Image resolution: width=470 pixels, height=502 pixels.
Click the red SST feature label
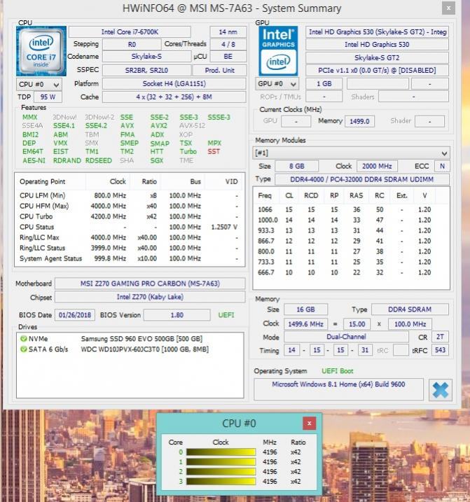pos(214,151)
